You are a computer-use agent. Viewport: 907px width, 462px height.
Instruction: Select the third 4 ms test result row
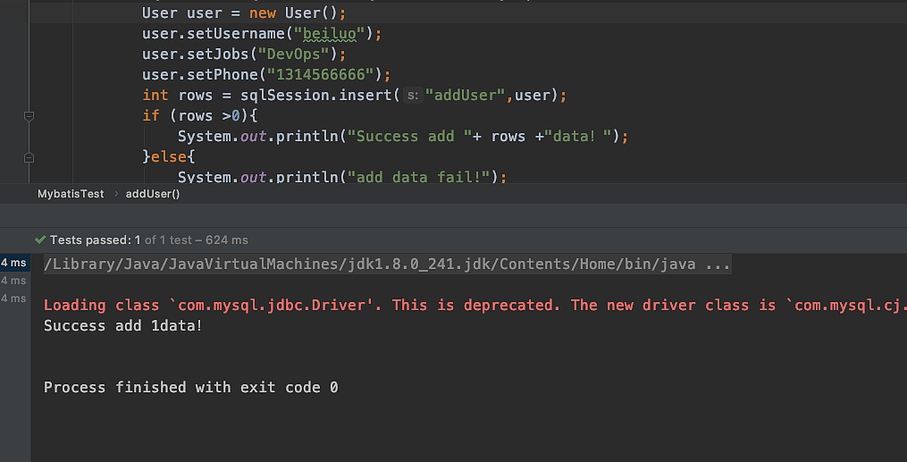13,298
